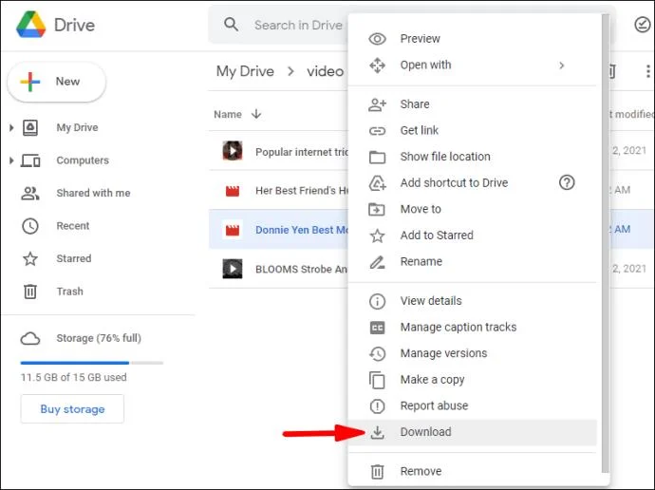This screenshot has width=655, height=490.
Task: Click the ready-for-offline checkmark icon
Action: coord(643,25)
